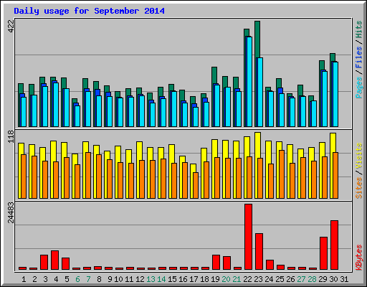The width and height of the screenshot is (367, 287).
Task: Click the red KBytes bar for day 23
Action: [259, 252]
